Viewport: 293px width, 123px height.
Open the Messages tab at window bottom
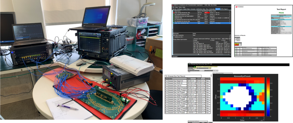coord(175,56)
